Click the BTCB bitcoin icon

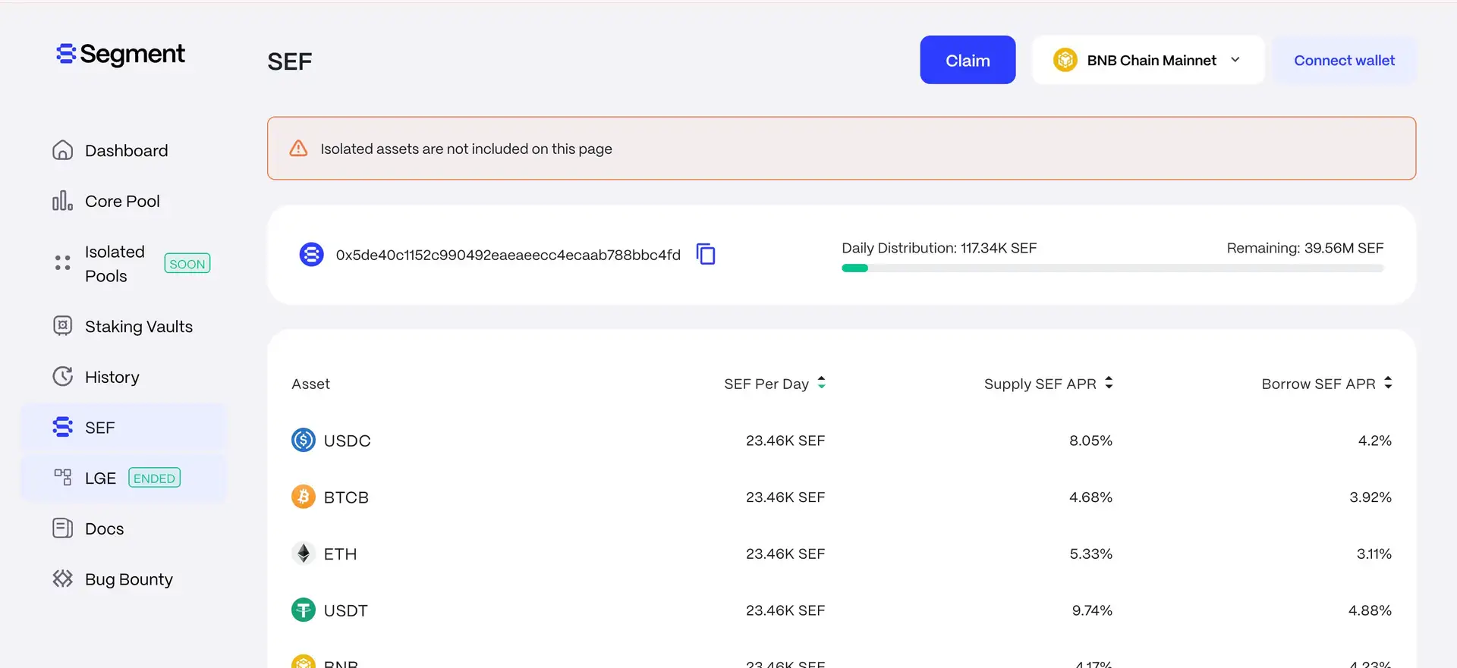[304, 497]
